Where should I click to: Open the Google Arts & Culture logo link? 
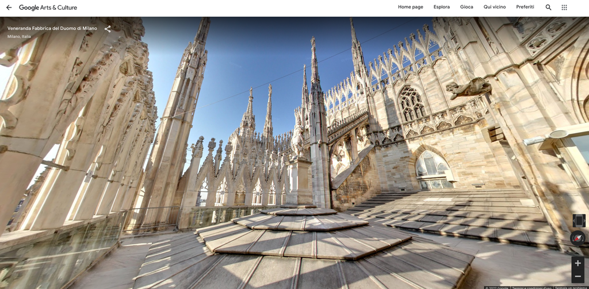[48, 7]
